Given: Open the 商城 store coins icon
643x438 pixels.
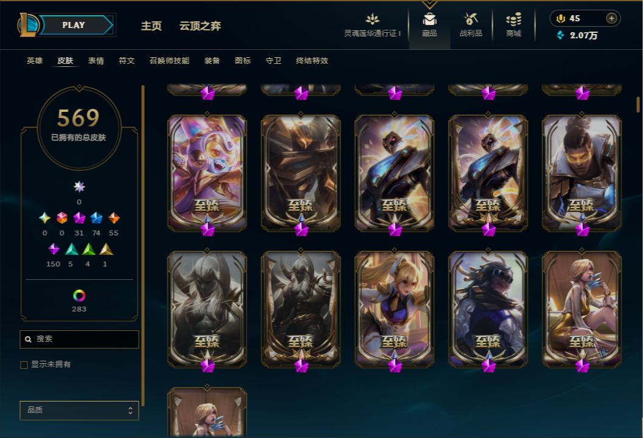Looking at the screenshot, I should [x=513, y=19].
